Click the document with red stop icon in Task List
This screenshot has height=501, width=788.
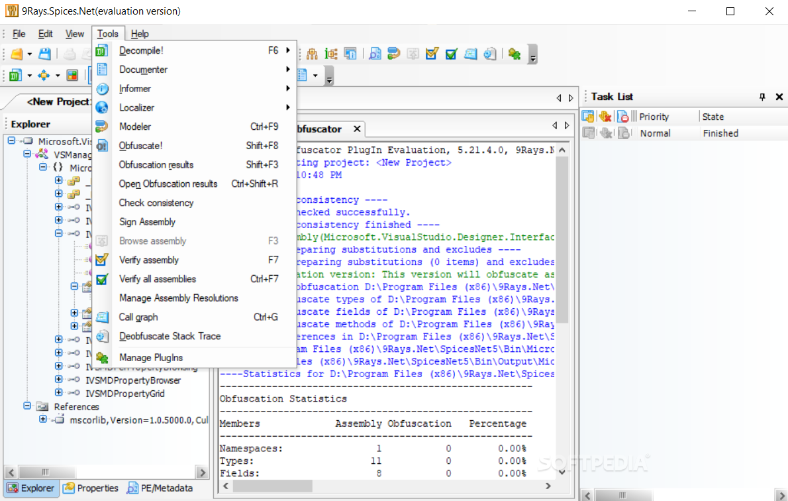(623, 117)
